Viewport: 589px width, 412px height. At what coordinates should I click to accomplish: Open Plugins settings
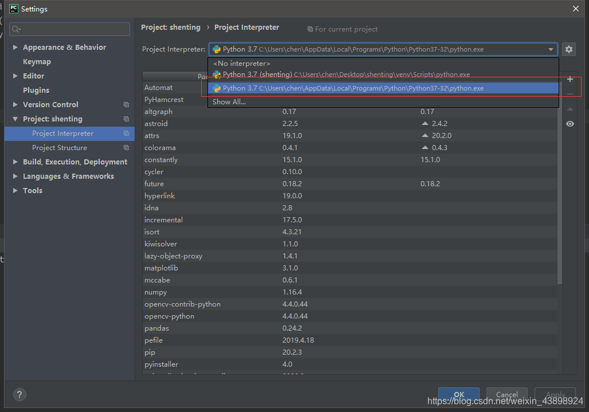(36, 90)
